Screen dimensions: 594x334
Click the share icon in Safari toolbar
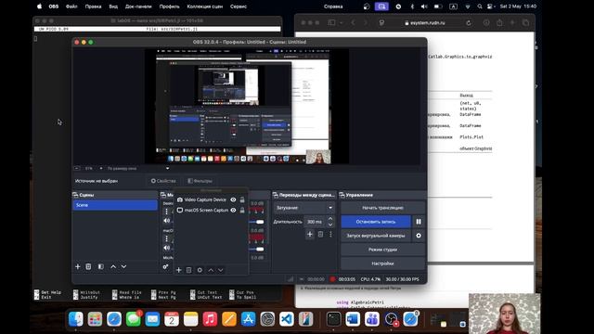click(x=499, y=22)
